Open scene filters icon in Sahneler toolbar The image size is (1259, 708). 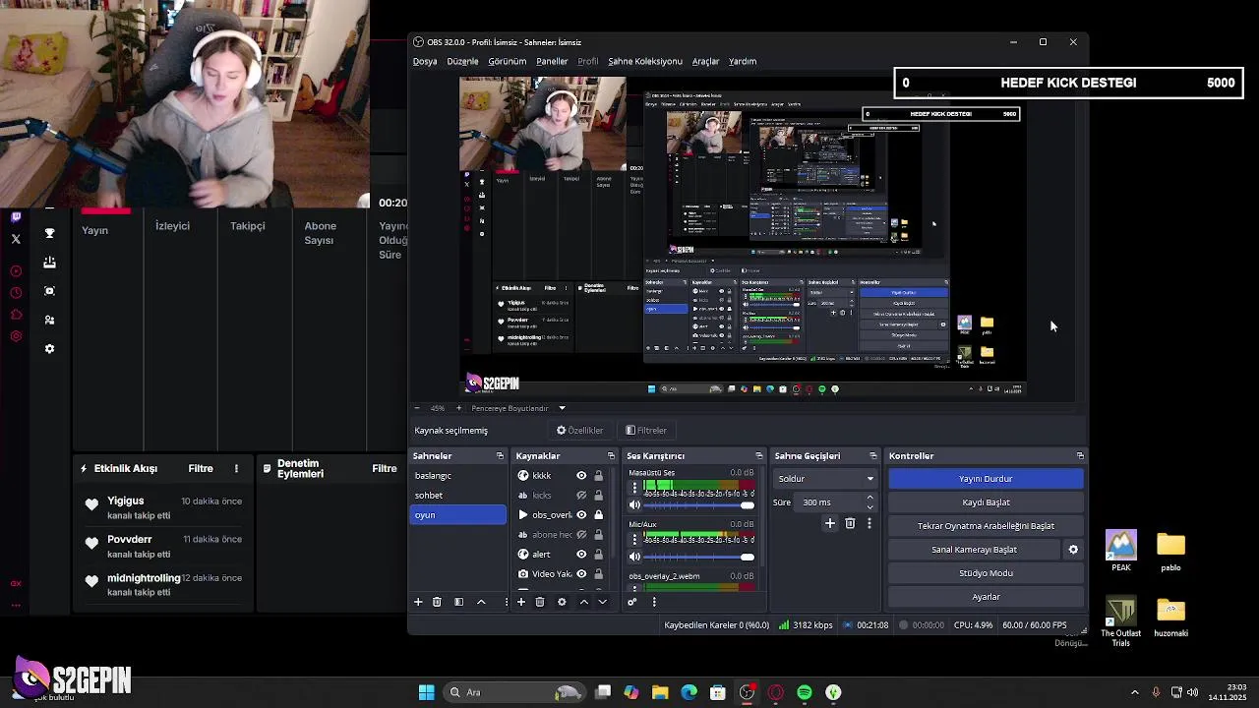458,602
